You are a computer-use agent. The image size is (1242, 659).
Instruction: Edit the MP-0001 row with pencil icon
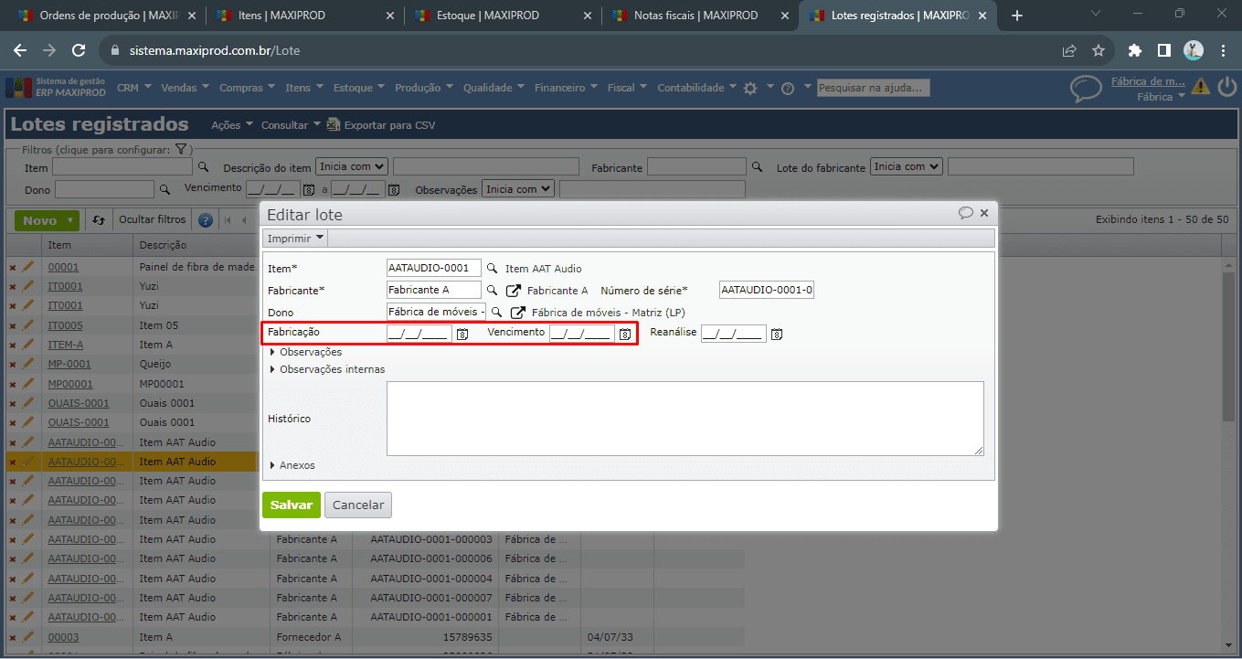pos(28,364)
